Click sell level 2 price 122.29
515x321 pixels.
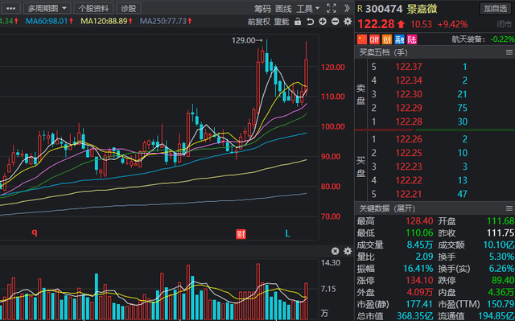[409, 108]
